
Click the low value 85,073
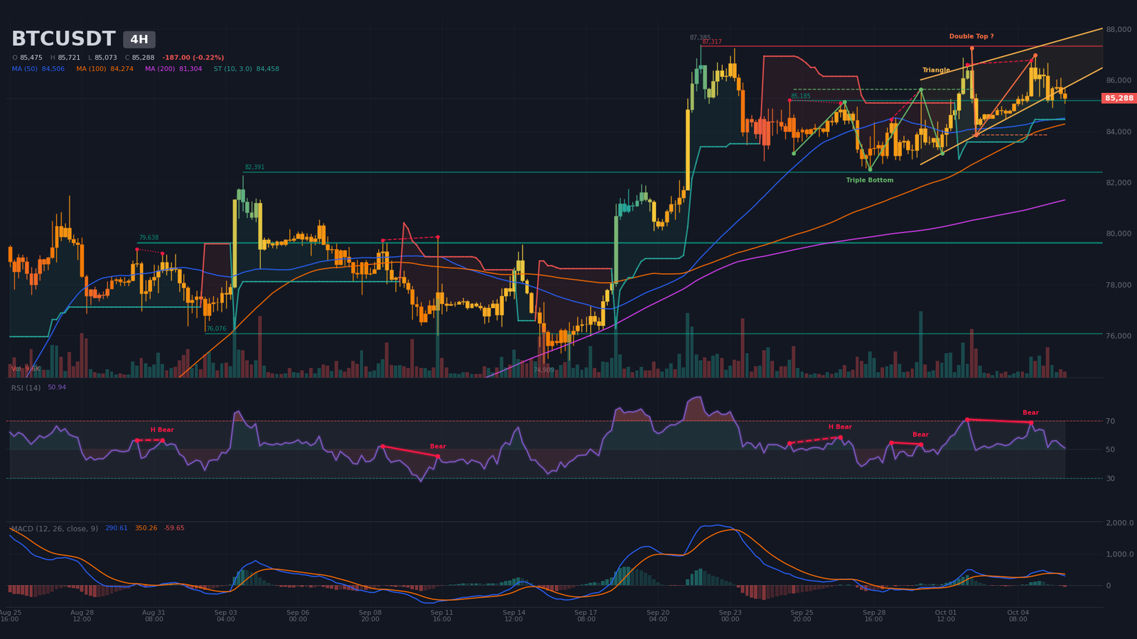[x=106, y=58]
